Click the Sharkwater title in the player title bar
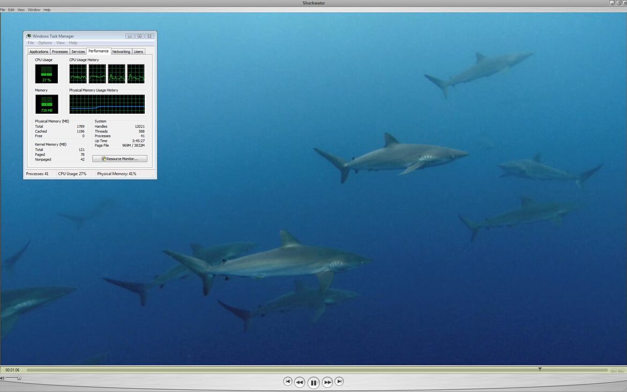 click(x=313, y=3)
